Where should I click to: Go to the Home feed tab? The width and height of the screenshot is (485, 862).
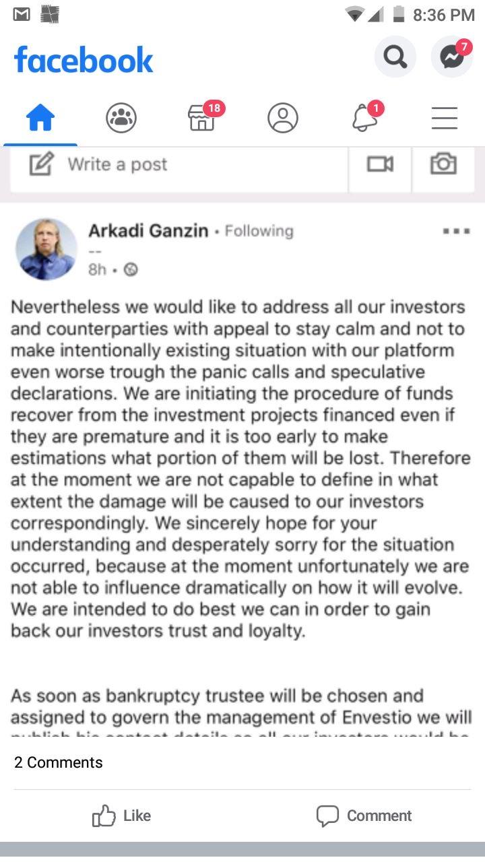click(40, 119)
